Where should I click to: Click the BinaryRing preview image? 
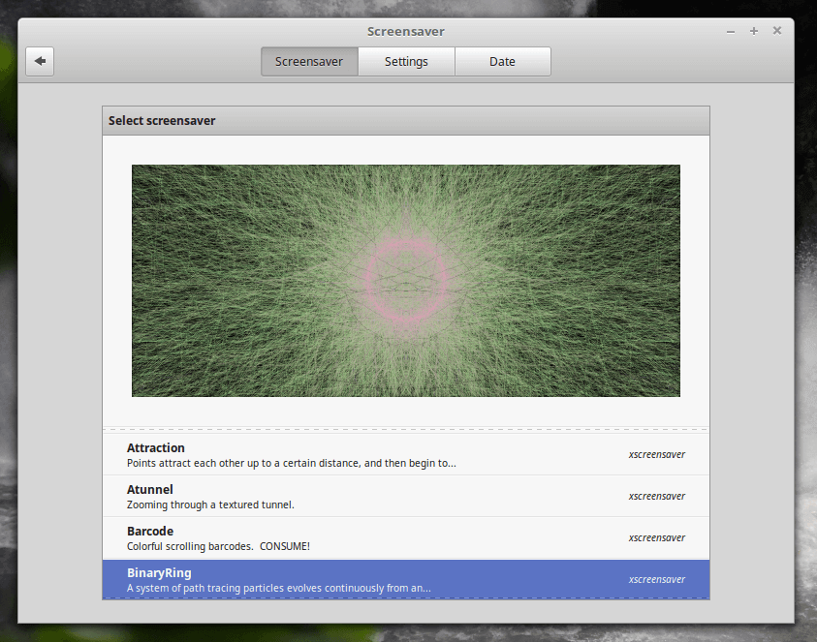pyautogui.click(x=406, y=281)
